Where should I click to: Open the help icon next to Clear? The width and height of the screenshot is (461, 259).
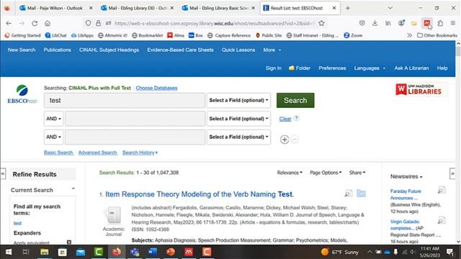point(297,118)
